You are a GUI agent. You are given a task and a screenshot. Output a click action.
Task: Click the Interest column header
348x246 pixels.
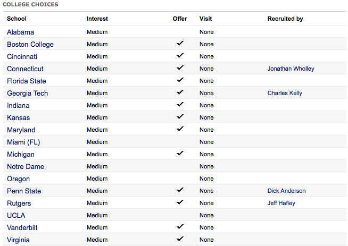(x=97, y=19)
